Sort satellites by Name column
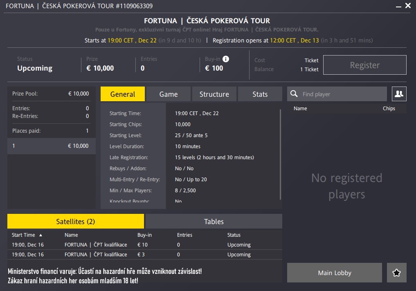The image size is (416, 291). click(x=71, y=235)
